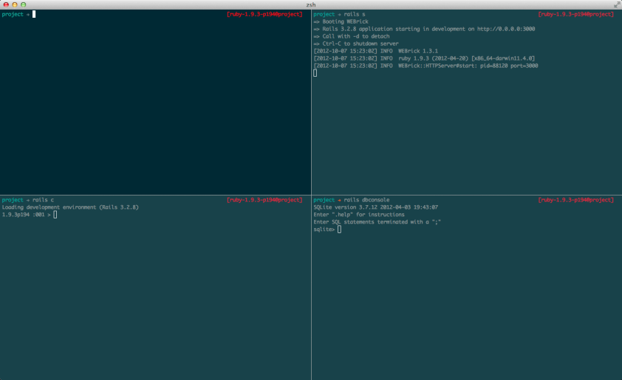Click the 'Call with -d to detach' line
The image size is (622, 380).
352,36
